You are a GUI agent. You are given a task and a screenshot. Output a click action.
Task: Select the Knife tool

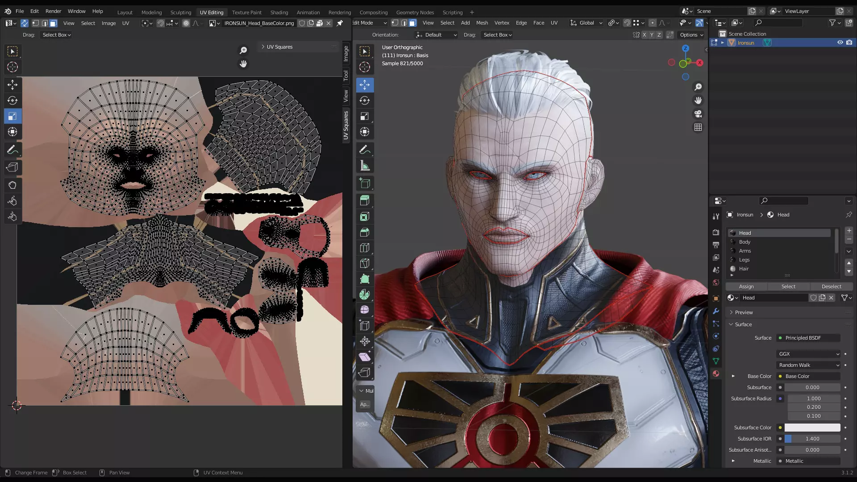tap(365, 263)
